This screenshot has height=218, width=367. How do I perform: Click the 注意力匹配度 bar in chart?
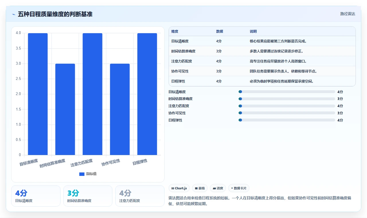(92, 94)
